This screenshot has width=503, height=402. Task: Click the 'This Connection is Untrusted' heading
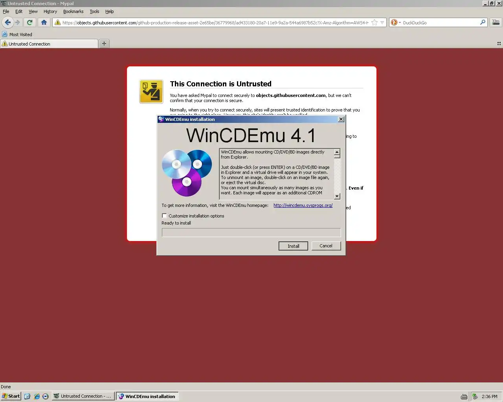click(x=220, y=84)
